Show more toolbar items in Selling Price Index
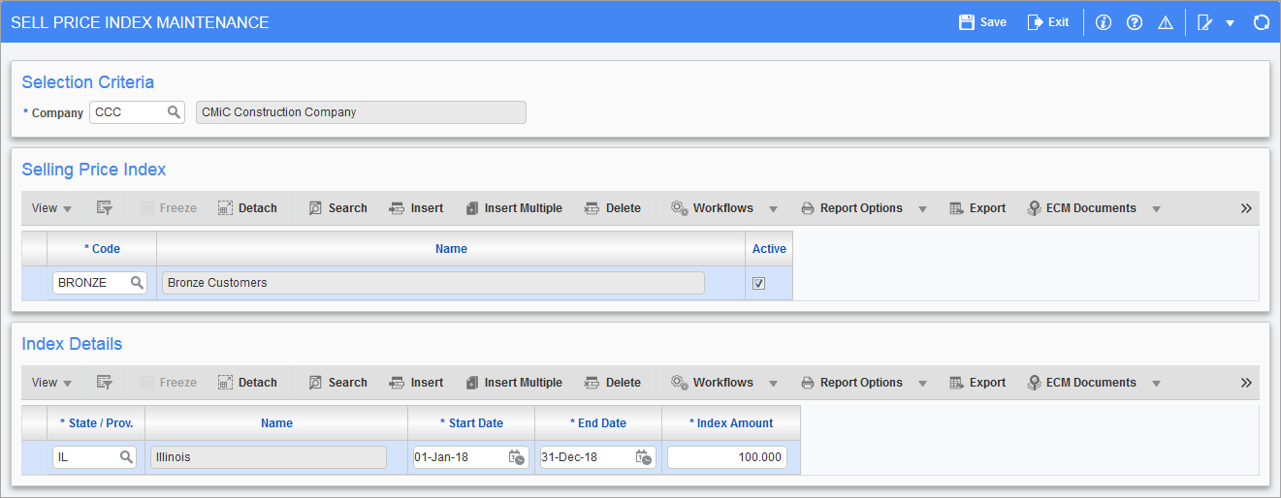 click(1246, 208)
